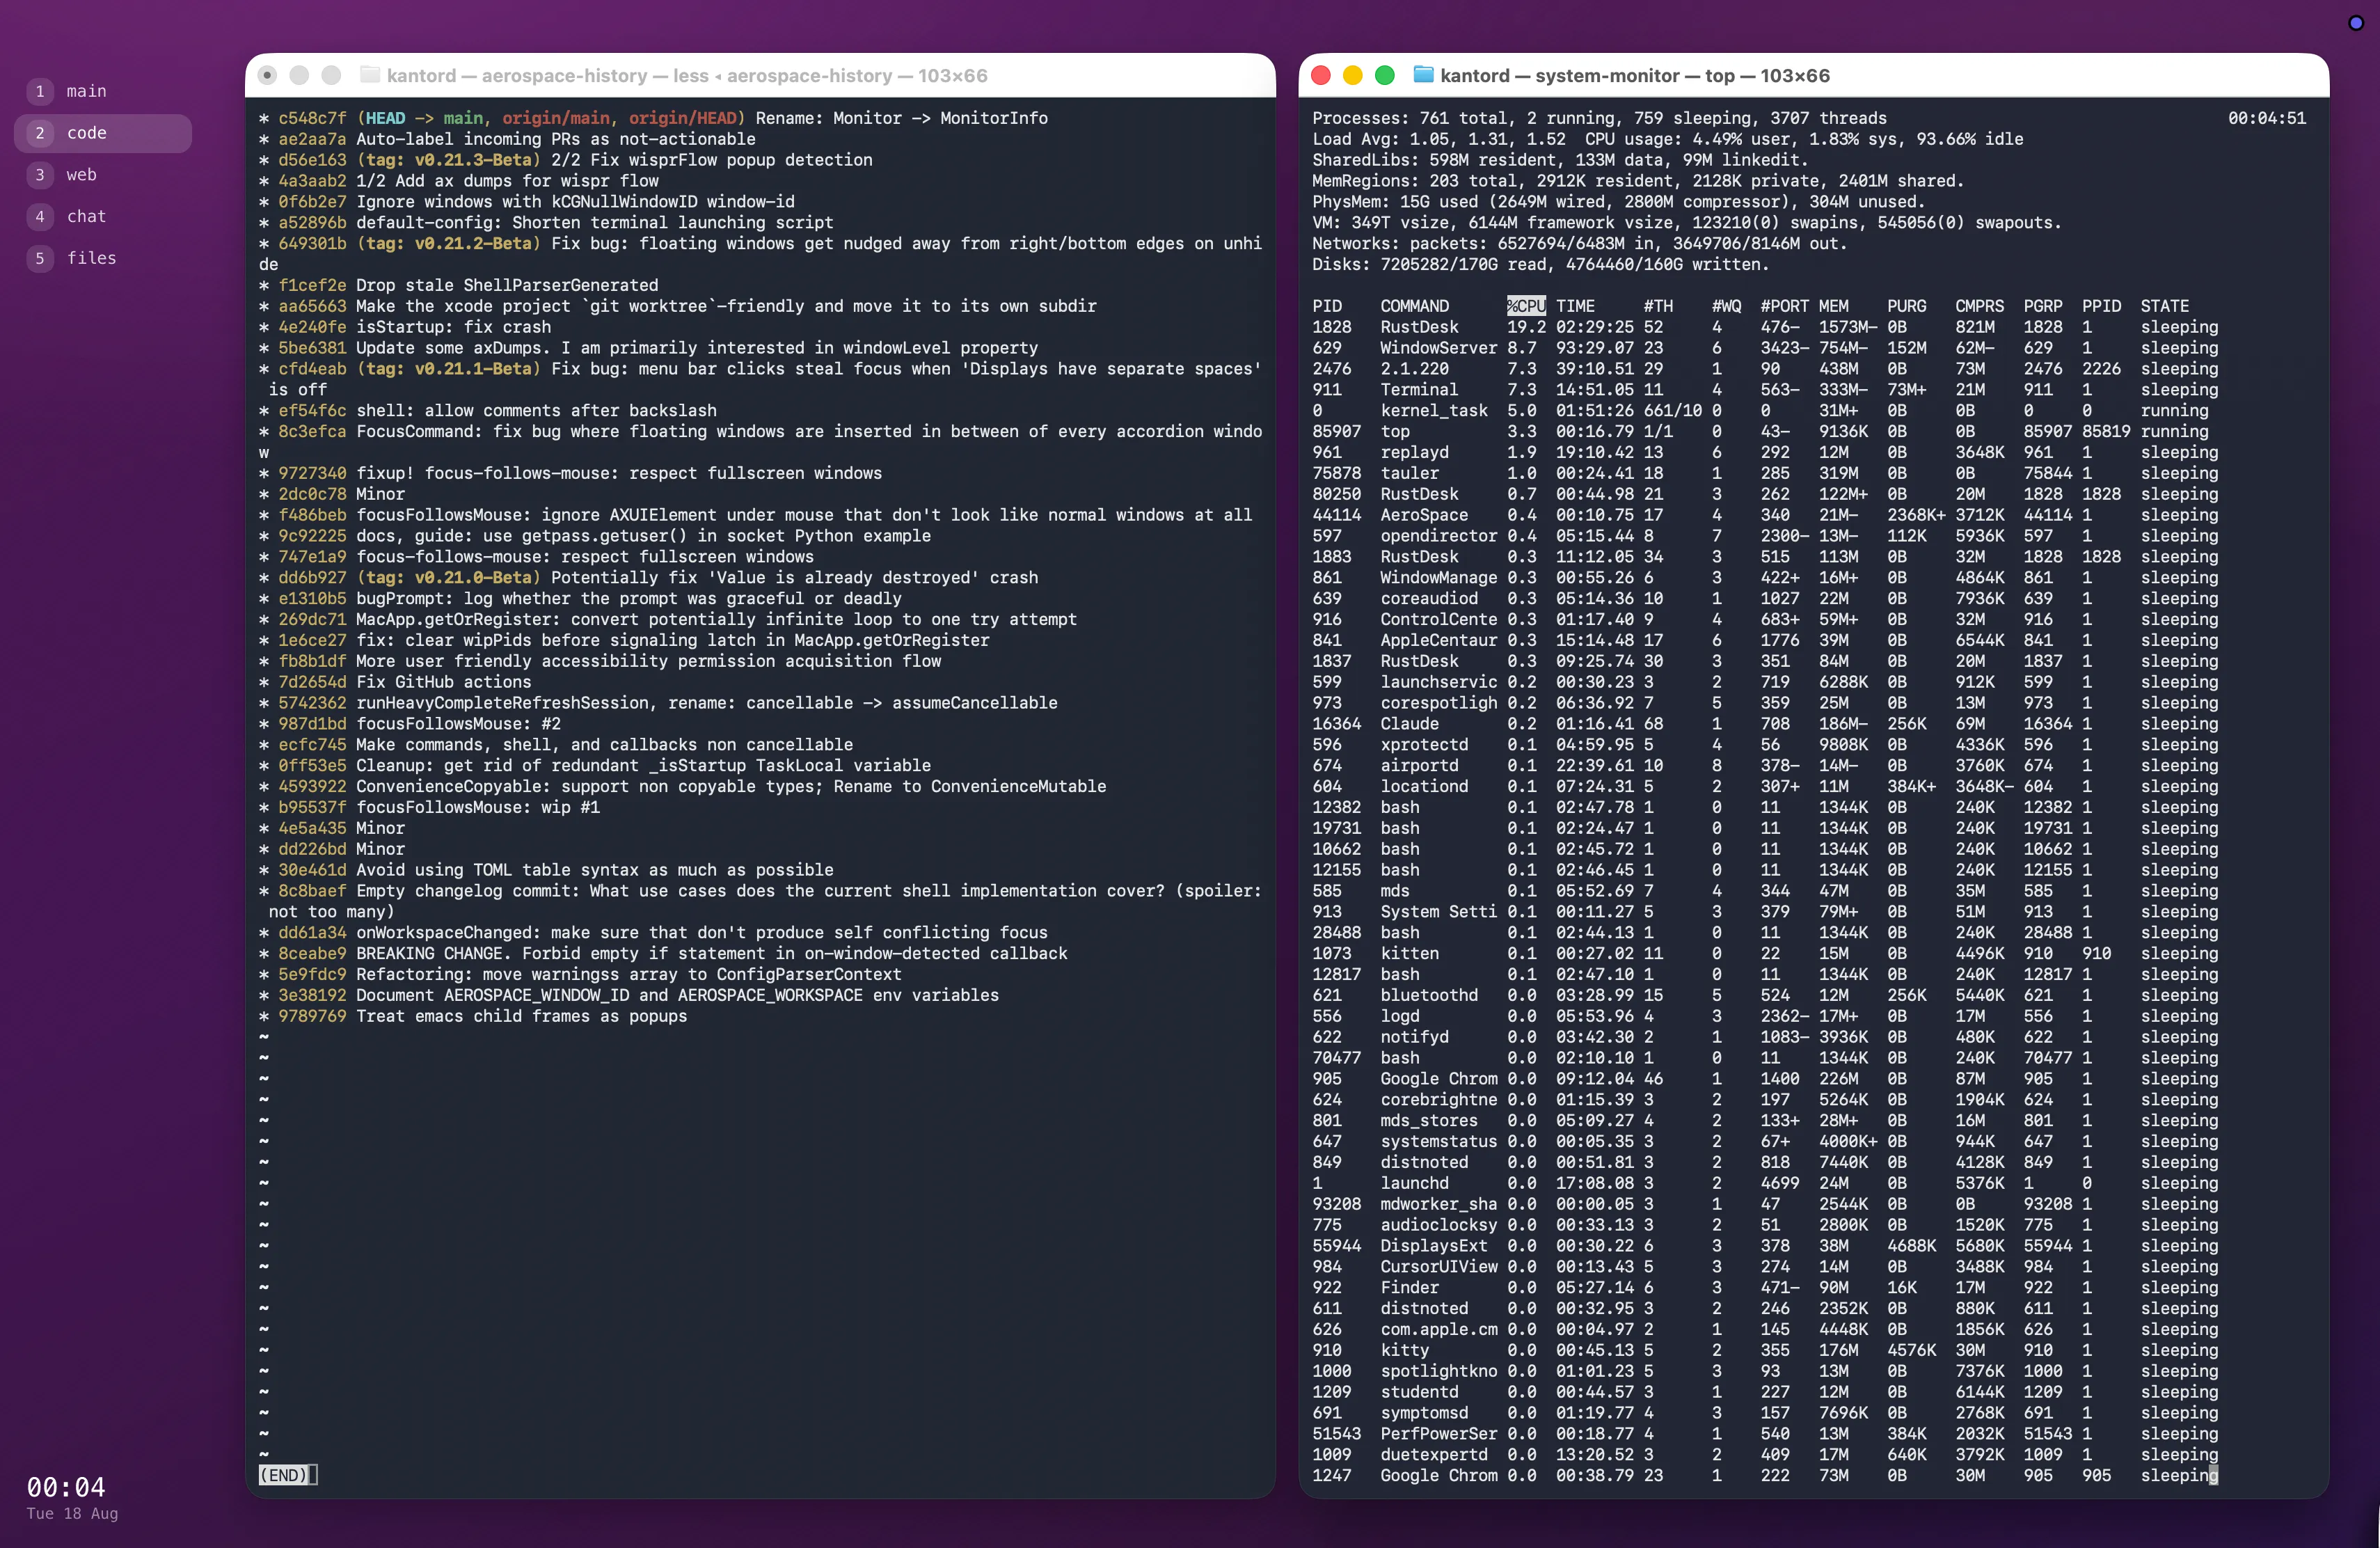Click the COMMAND column header in top
This screenshot has height=1548, width=2380.
(x=1414, y=306)
